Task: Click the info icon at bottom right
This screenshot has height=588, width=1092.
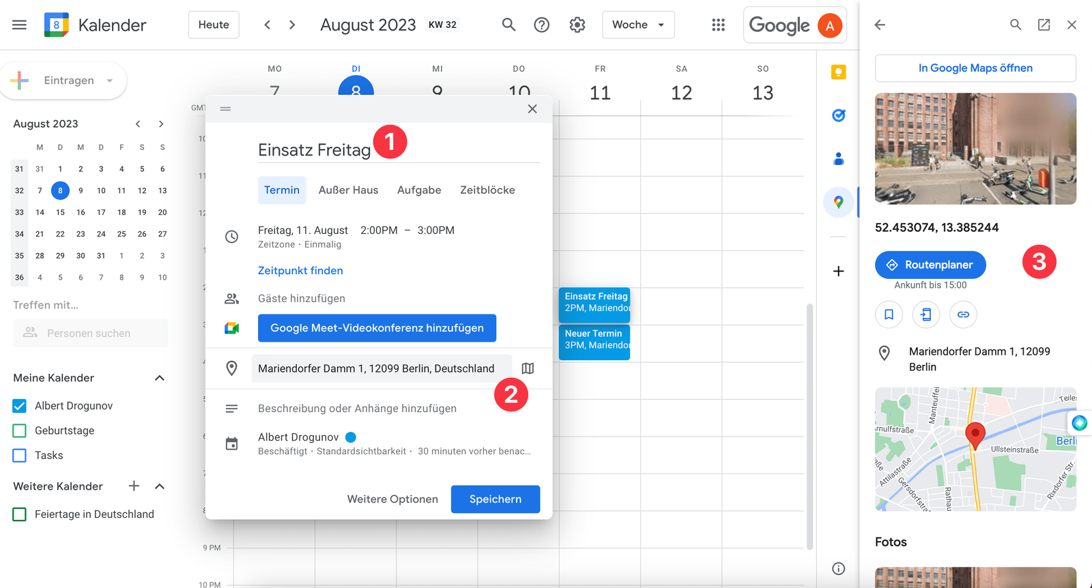Action: coord(839,569)
